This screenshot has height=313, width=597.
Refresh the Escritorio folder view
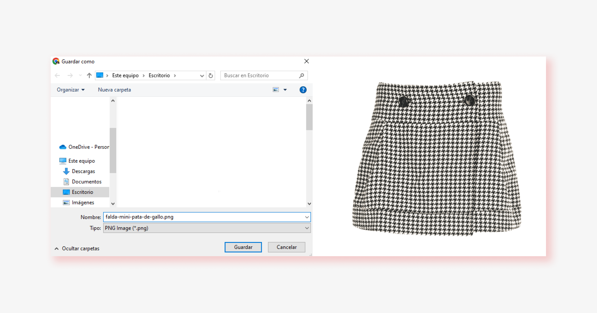[211, 75]
